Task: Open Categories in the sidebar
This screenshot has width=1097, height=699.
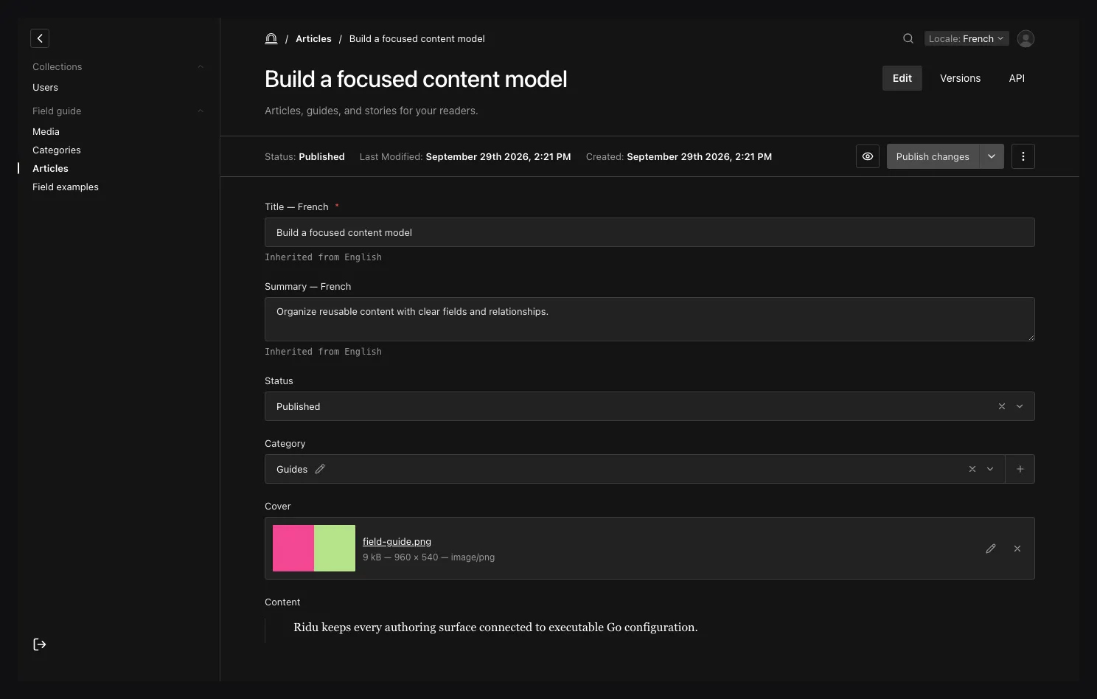Action: click(x=57, y=150)
